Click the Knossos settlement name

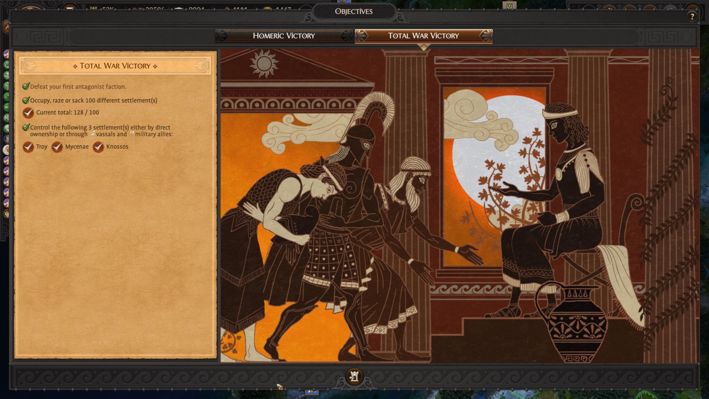pyautogui.click(x=117, y=147)
